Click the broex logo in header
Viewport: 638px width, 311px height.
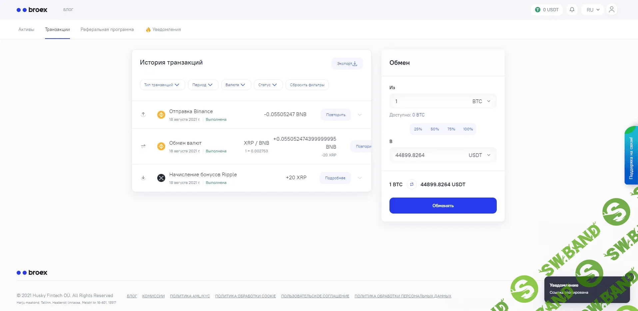(32, 10)
